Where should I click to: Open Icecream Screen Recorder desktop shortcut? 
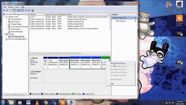[179, 20]
